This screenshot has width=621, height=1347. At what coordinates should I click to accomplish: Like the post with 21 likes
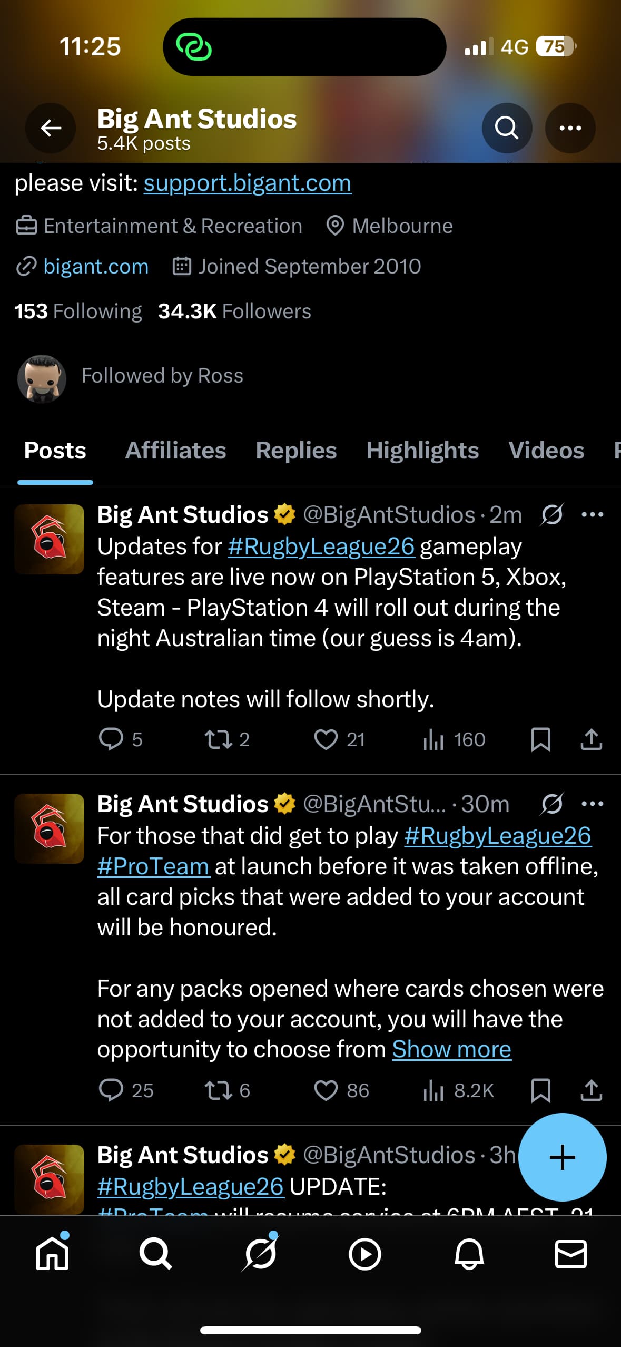tap(326, 739)
